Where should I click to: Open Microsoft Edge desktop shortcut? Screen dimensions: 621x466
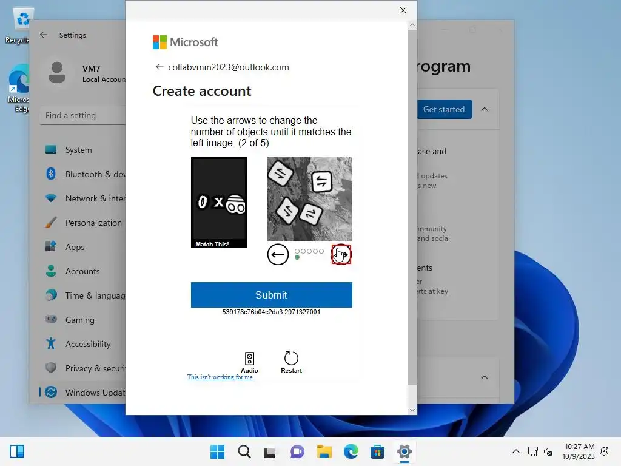click(20, 88)
